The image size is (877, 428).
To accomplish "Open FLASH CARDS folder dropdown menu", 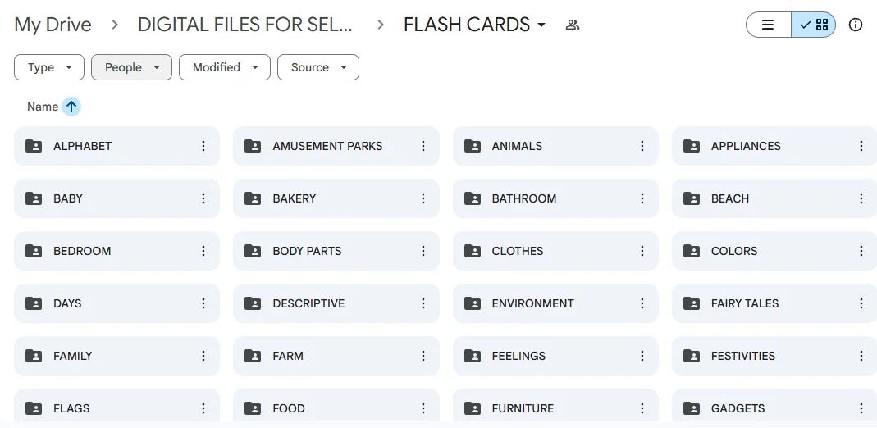I will [541, 25].
